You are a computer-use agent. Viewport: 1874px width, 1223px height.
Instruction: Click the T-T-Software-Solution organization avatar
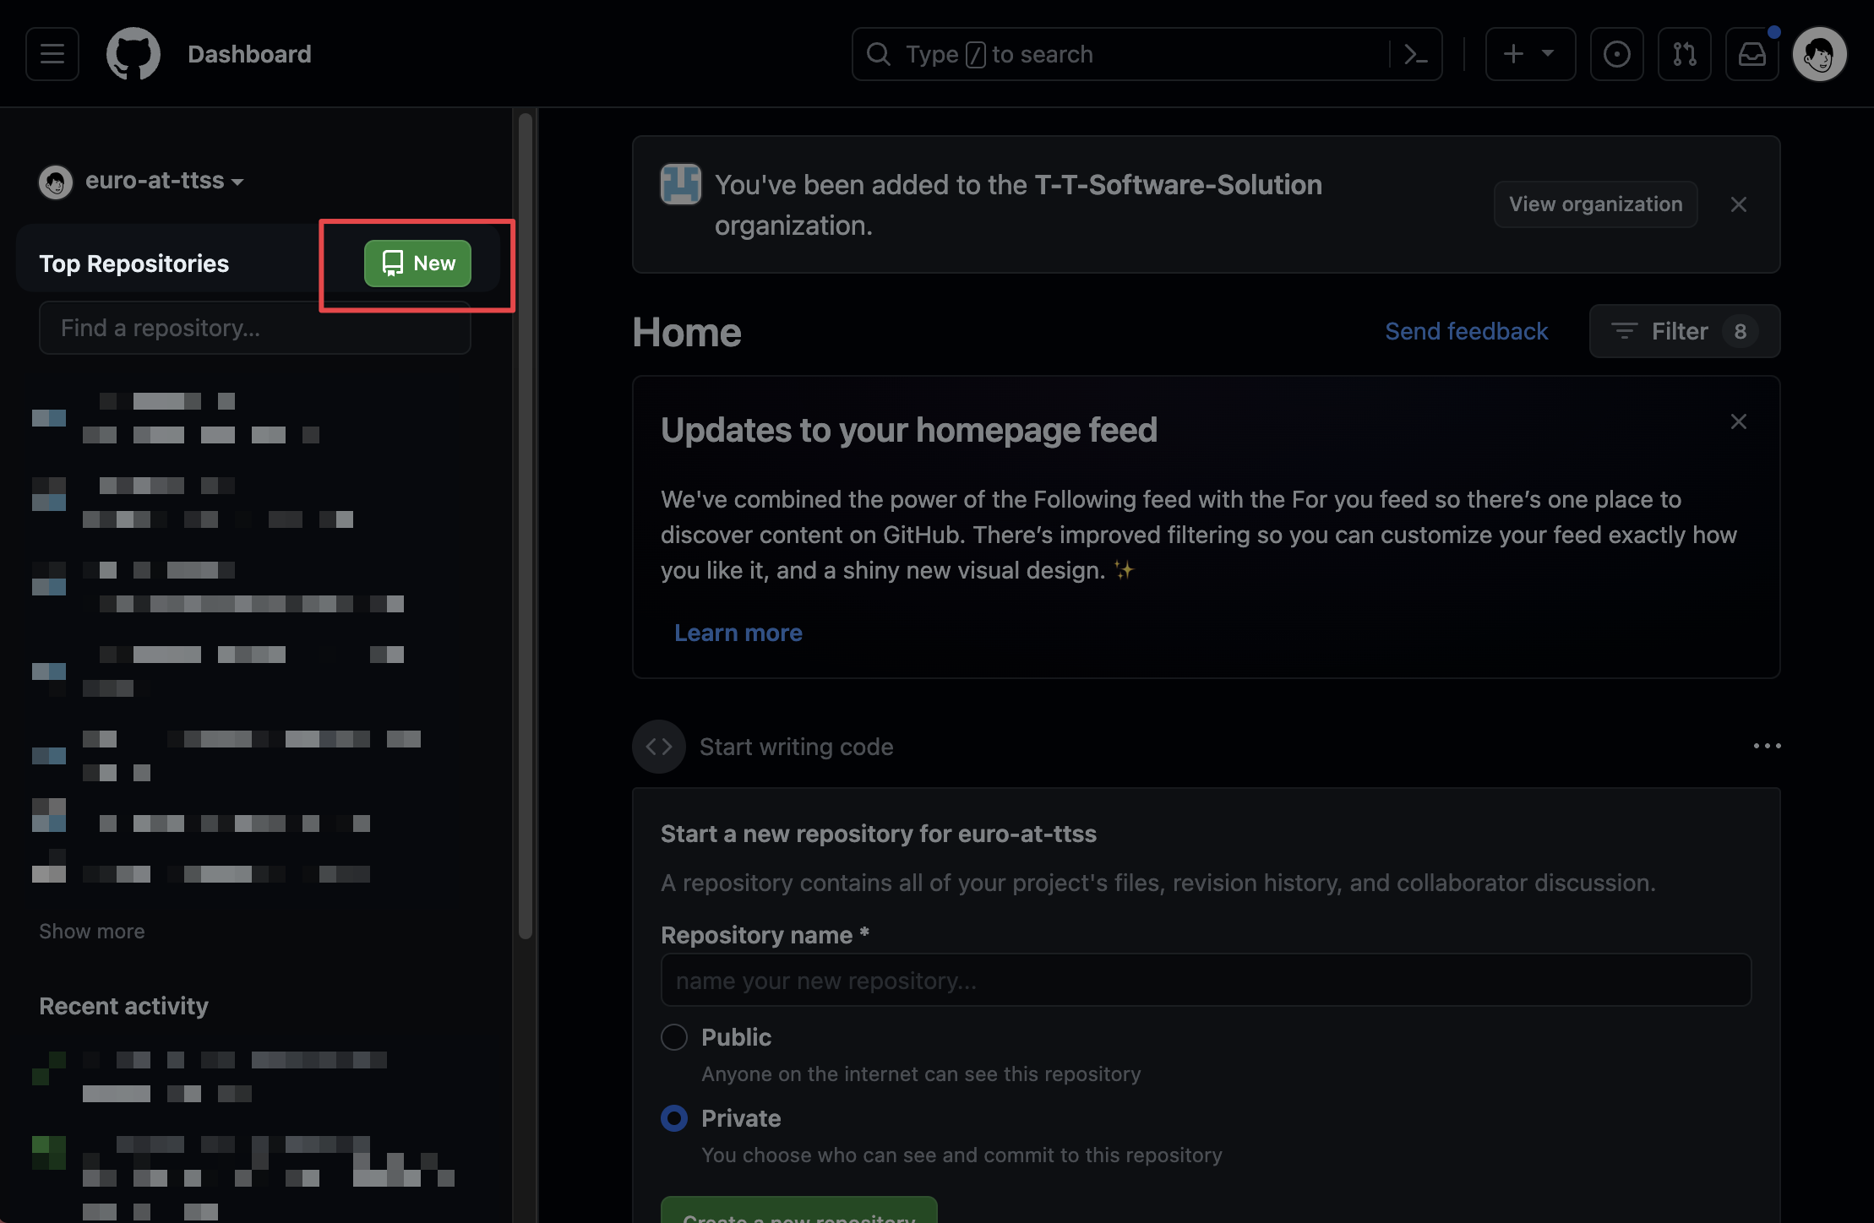click(680, 184)
